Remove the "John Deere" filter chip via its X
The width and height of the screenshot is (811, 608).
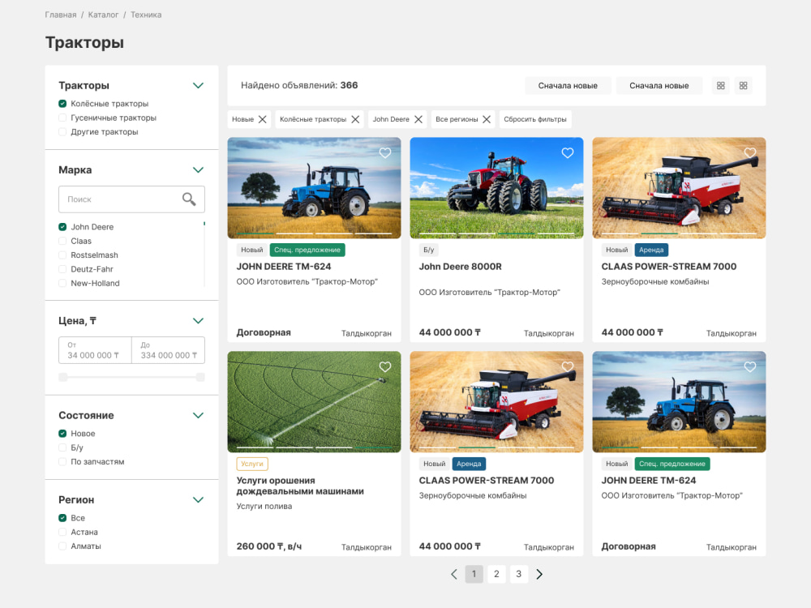point(418,119)
